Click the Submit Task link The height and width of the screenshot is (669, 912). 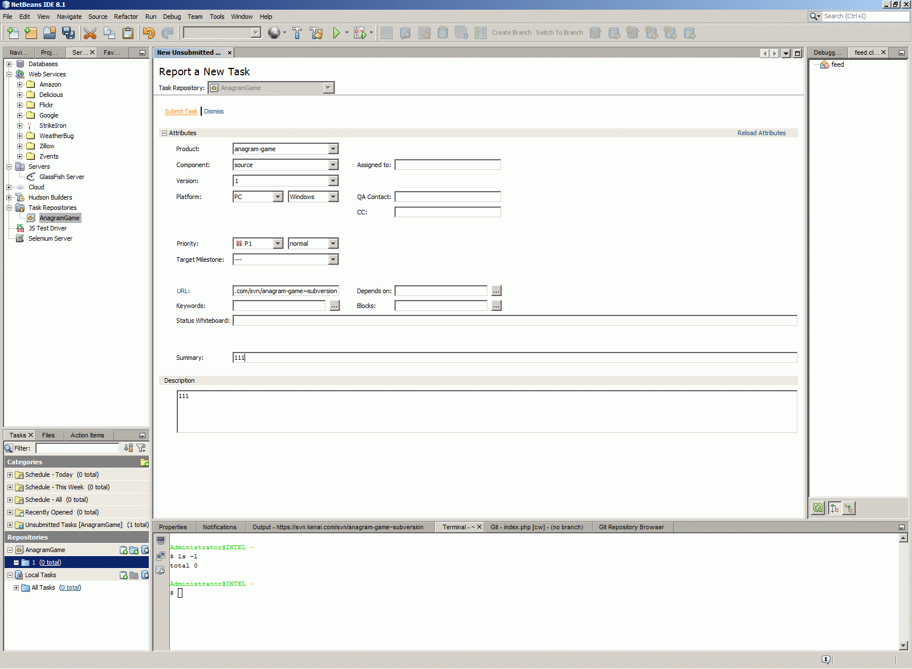click(181, 112)
